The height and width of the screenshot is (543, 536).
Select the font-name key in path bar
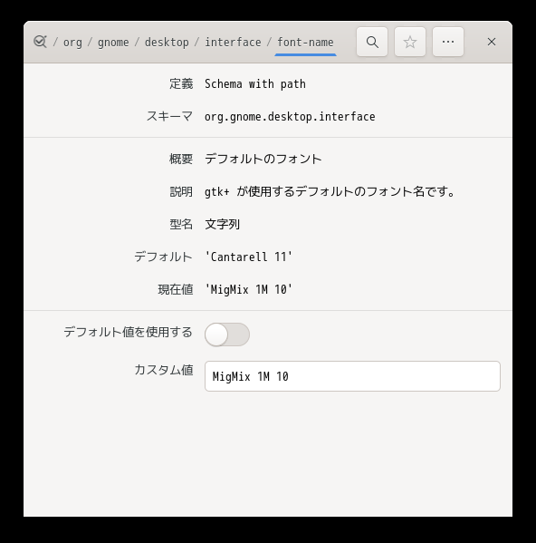tap(305, 43)
